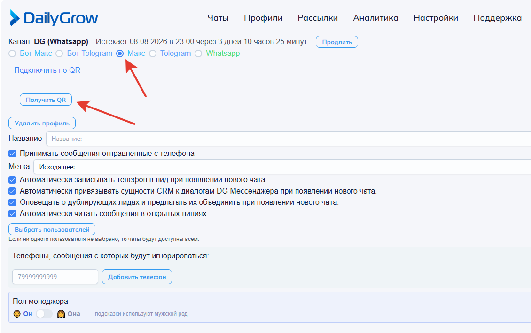Open the Подключить по QR tab
The image size is (531, 333).
[x=47, y=70]
